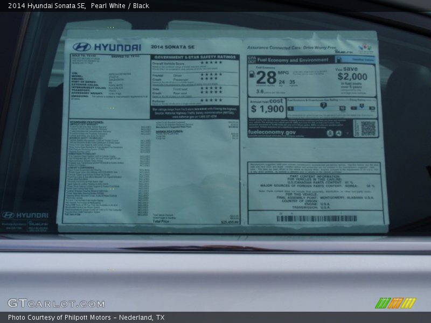Viewport: 431px width, 323px height.
Task: Click the 'STANDARD FEATURES:' heading
Action: coord(87,122)
